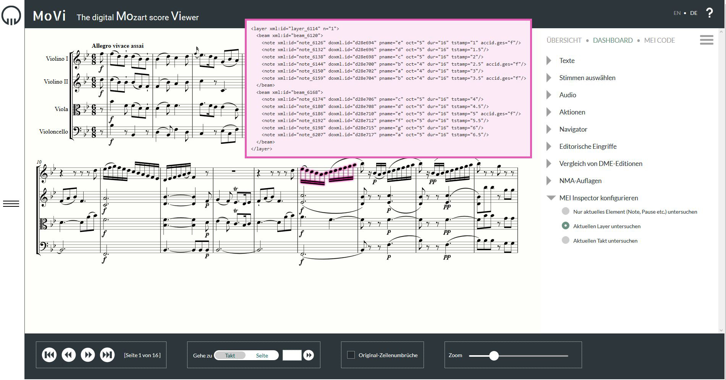Click the headphone logo icon
The image size is (726, 380).
[x=11, y=16]
